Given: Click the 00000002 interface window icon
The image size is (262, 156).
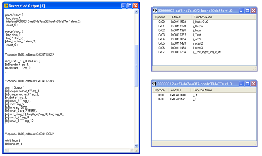Looking at the screenshot, I should 155,11.
